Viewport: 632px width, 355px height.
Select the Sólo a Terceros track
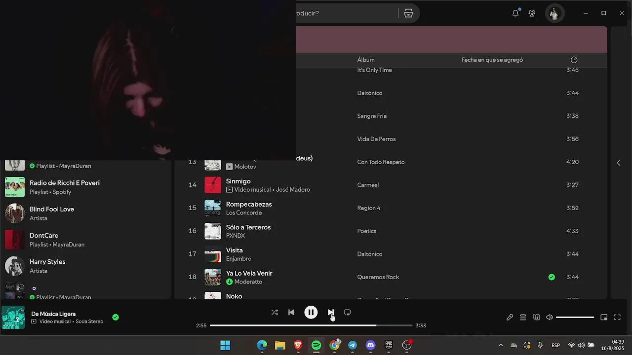tap(248, 227)
